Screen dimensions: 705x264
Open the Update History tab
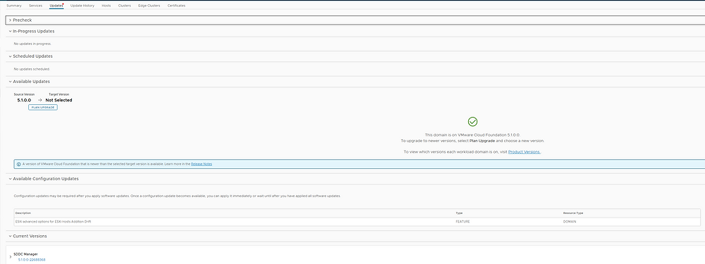click(82, 6)
